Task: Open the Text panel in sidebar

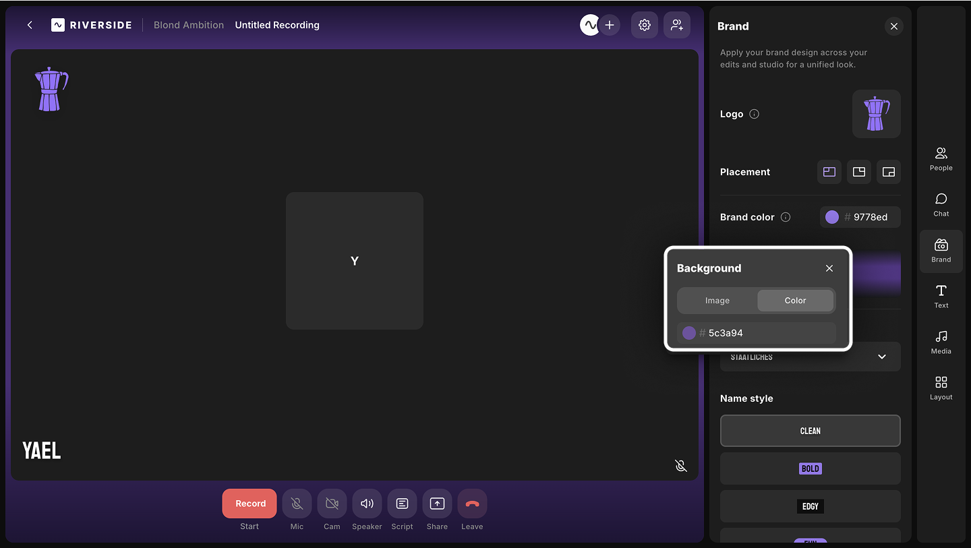Action: [941, 296]
